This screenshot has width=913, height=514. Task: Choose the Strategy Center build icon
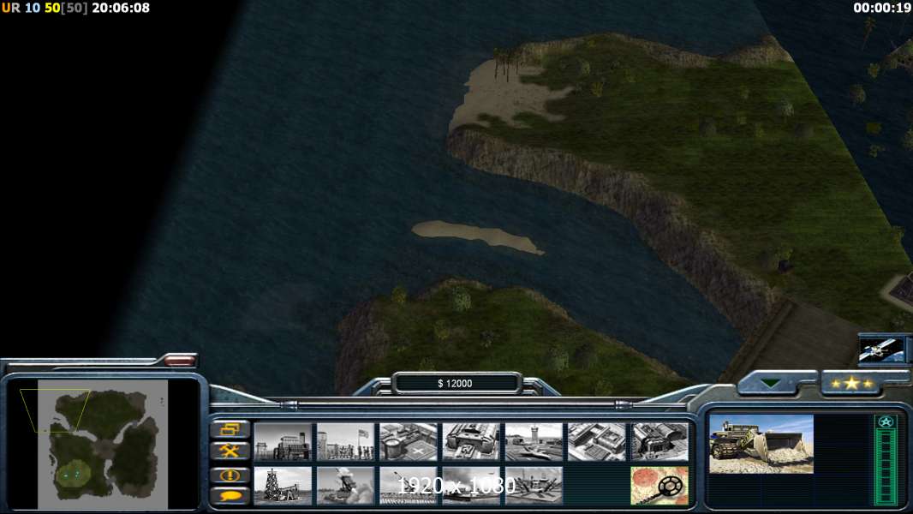[598, 442]
